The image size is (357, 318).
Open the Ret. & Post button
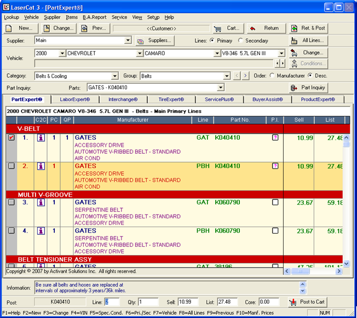pyautogui.click(x=308, y=28)
